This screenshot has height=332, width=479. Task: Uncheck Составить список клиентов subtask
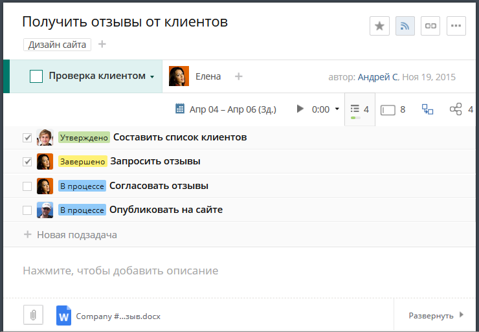click(x=27, y=137)
